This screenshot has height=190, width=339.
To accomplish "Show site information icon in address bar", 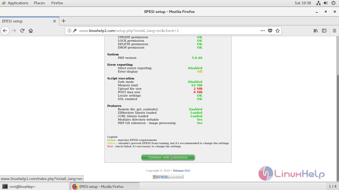I will pyautogui.click(x=69, y=31).
